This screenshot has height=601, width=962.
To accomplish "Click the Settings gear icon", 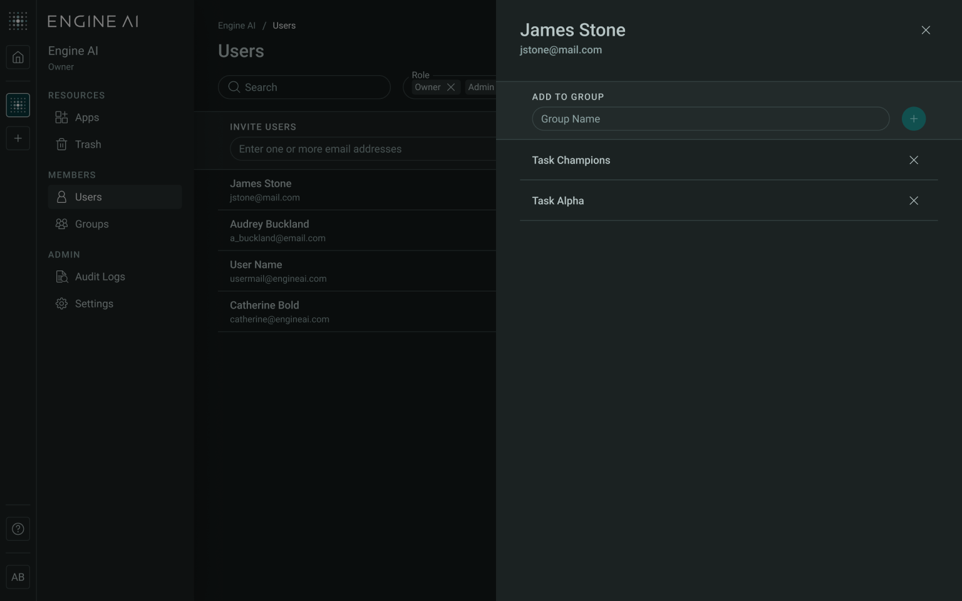I will point(61,304).
